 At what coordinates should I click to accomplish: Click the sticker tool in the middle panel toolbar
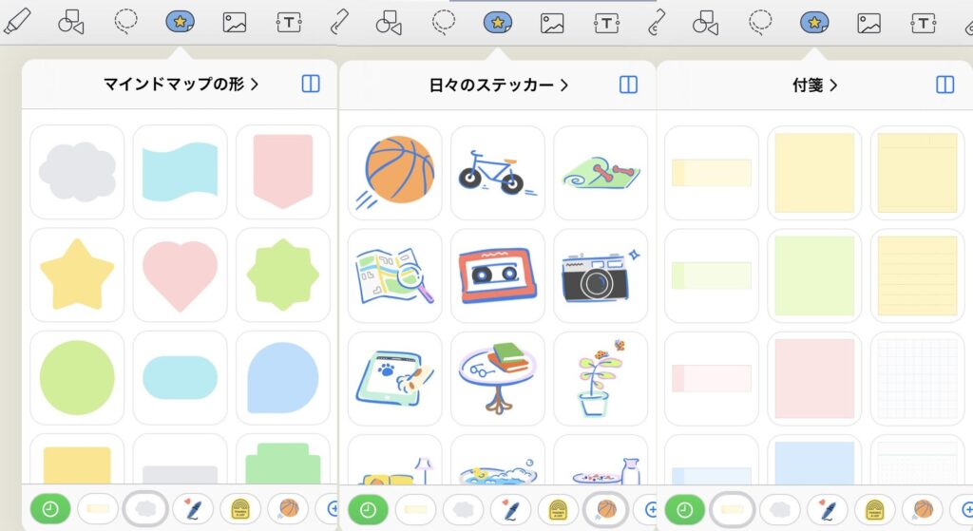[x=498, y=23]
